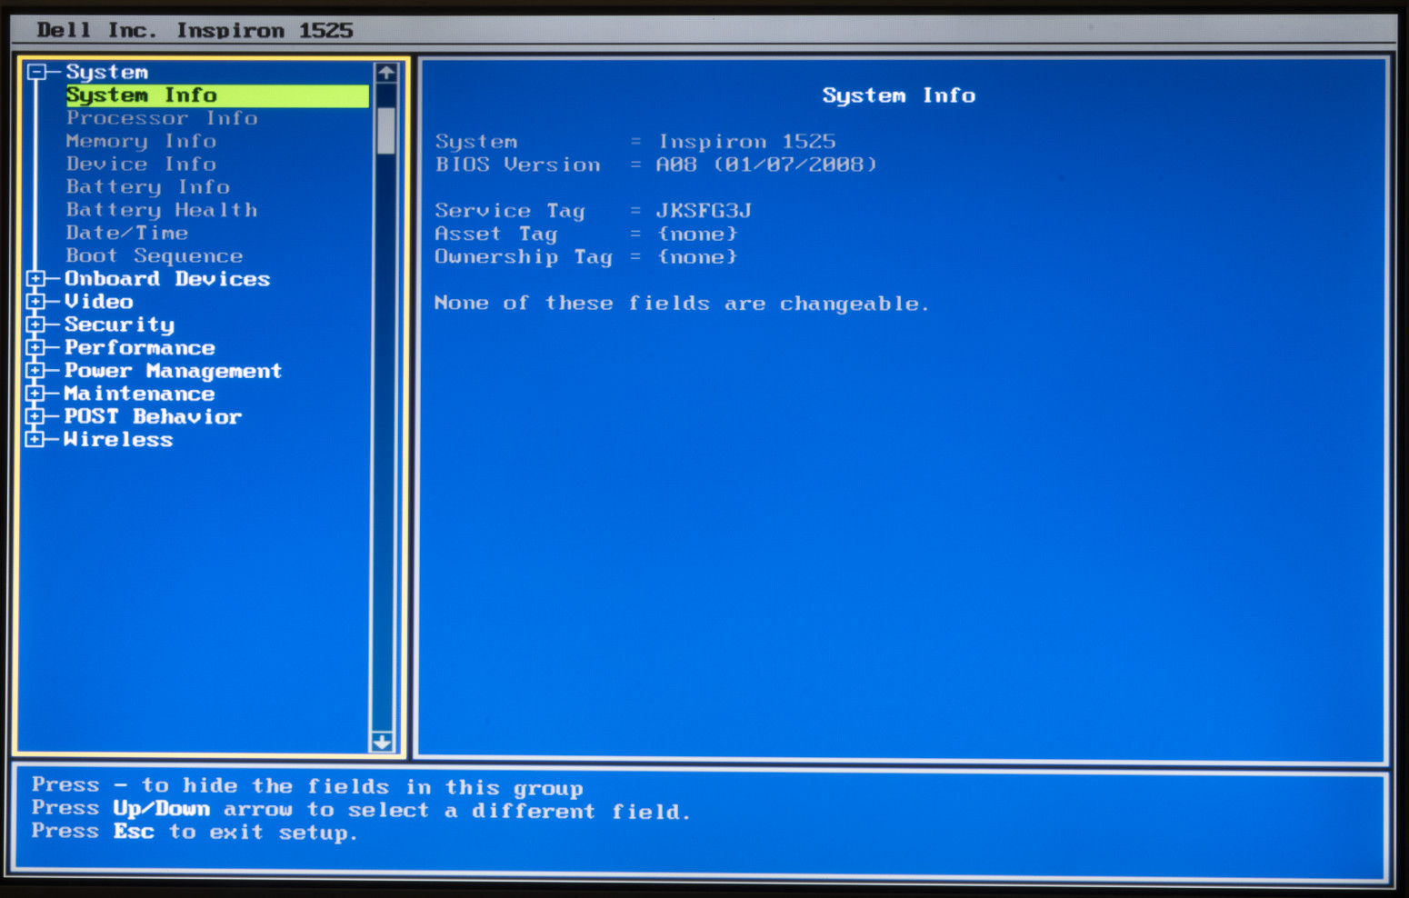The height and width of the screenshot is (898, 1409).
Task: Expand the Security group
Action: [x=35, y=324]
